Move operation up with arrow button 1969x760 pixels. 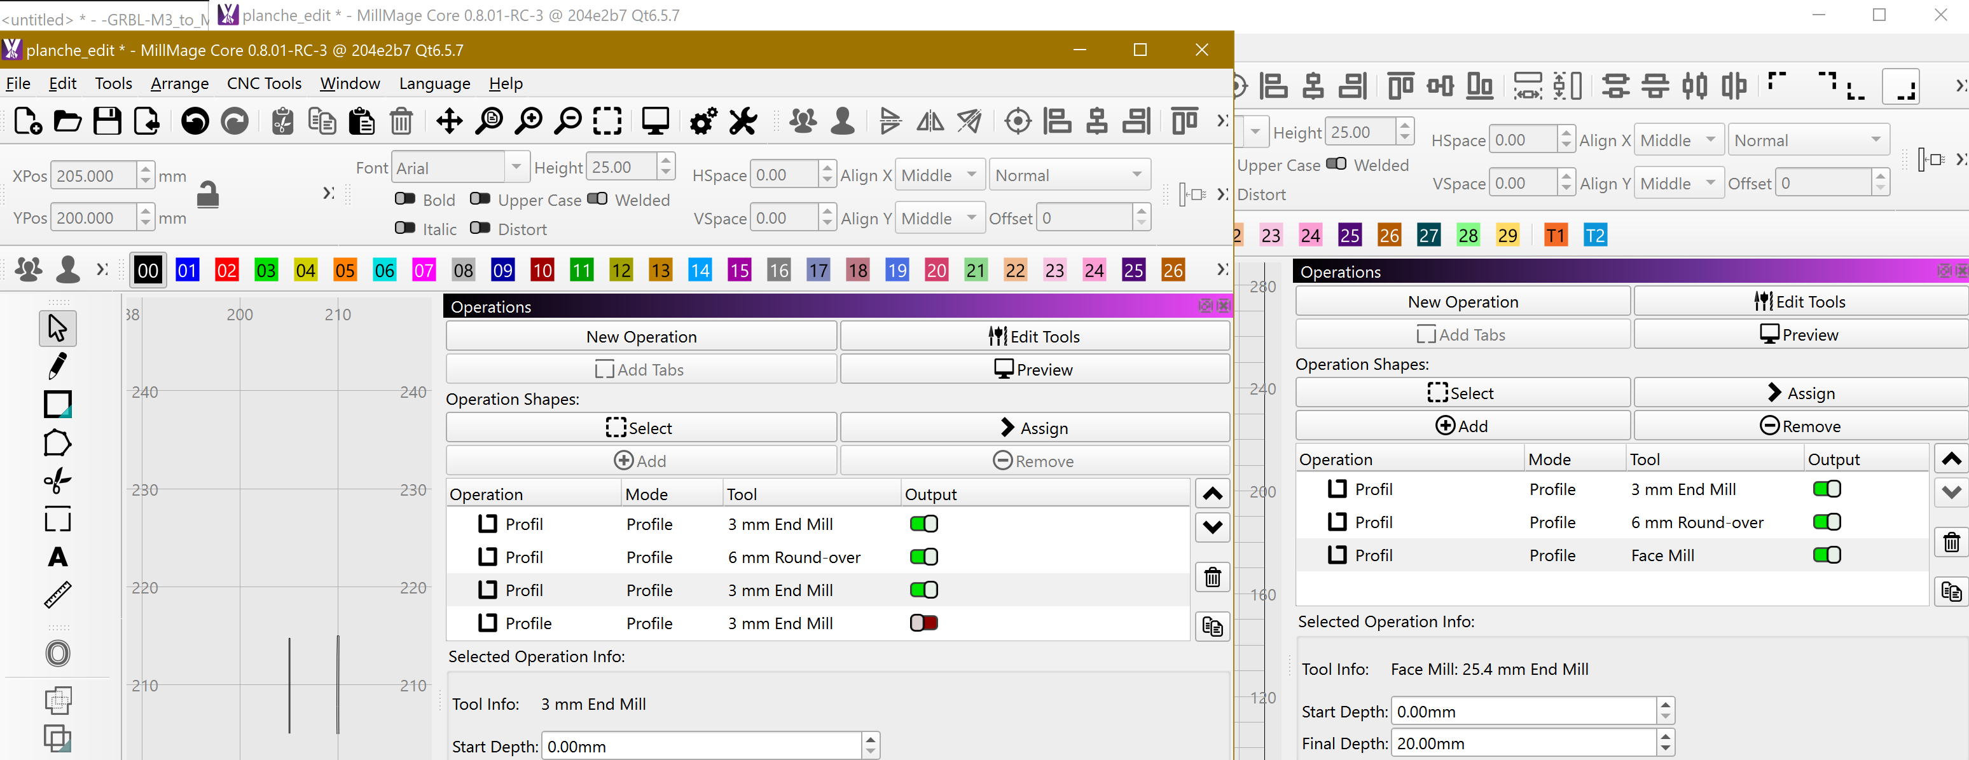coord(1212,494)
